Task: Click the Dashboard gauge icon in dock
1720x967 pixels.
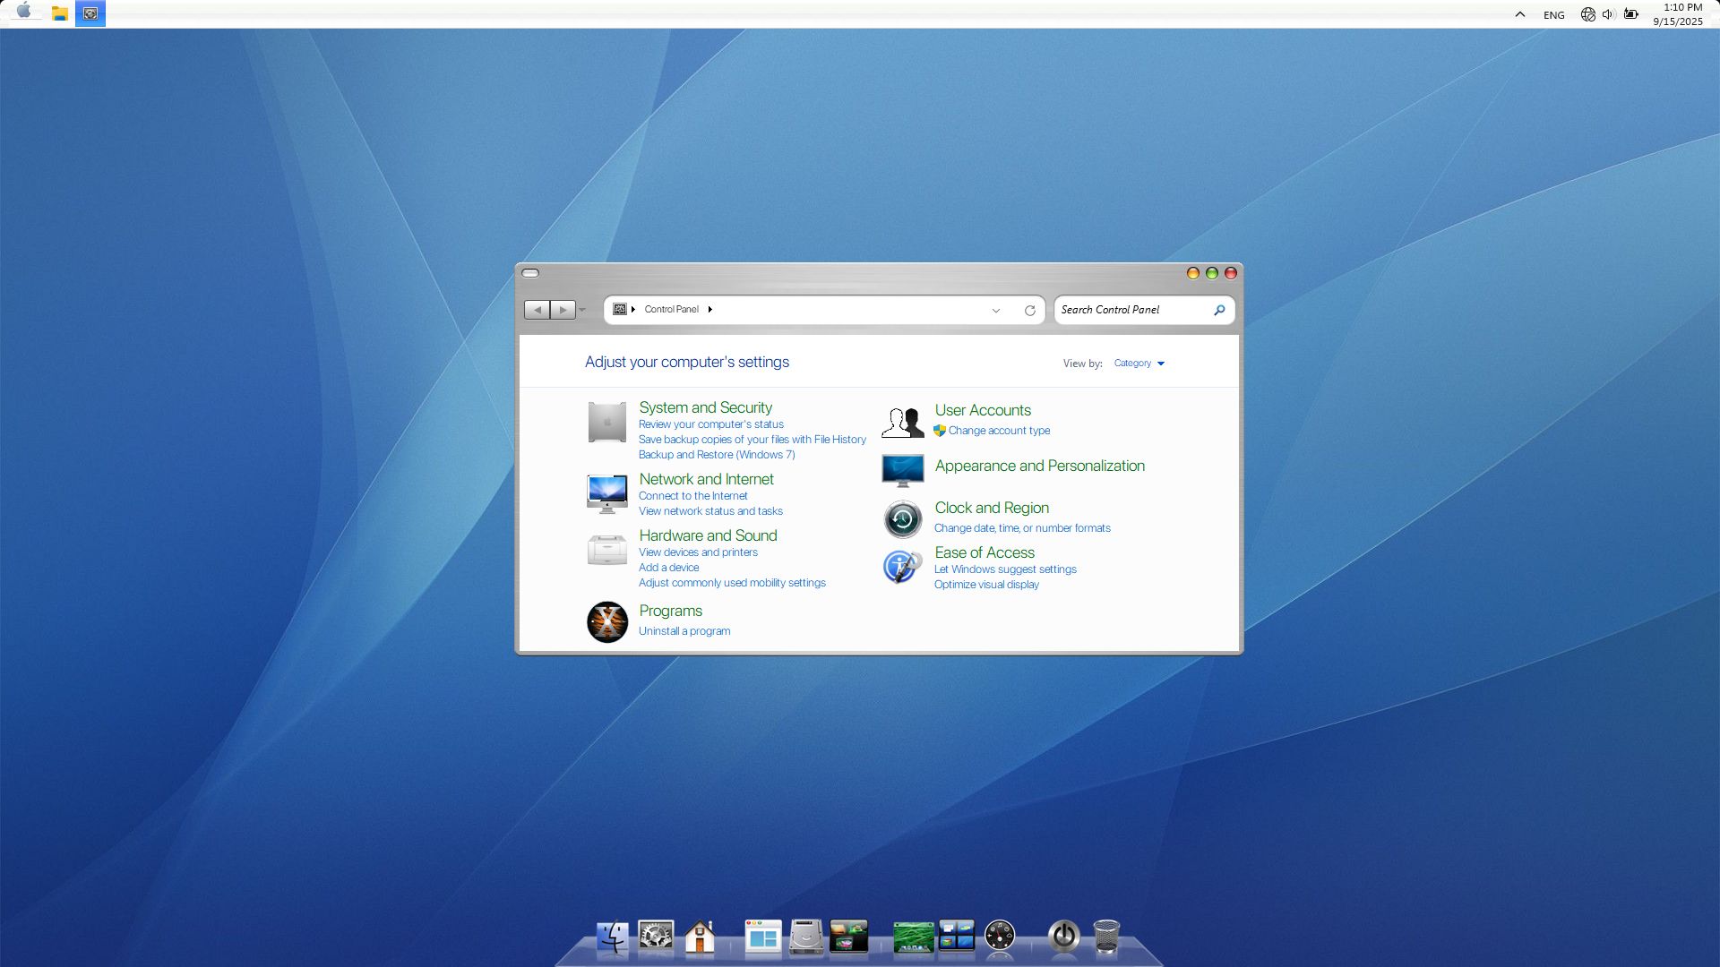Action: (1000, 937)
